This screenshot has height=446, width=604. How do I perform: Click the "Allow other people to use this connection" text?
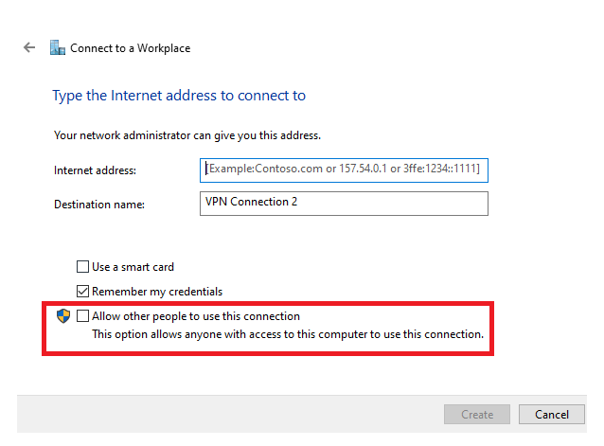pyautogui.click(x=195, y=316)
